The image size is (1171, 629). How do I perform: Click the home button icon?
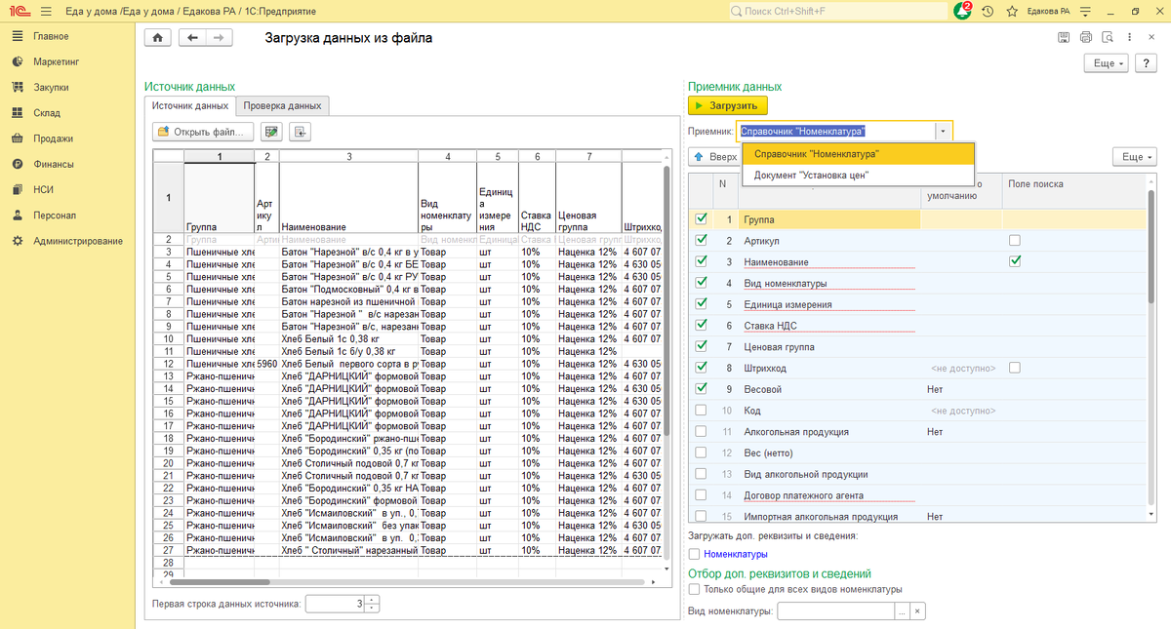(157, 37)
